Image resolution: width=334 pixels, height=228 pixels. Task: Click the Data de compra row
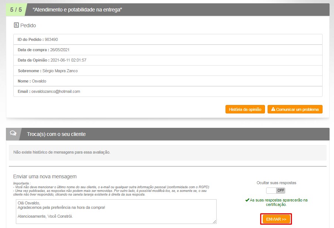coord(168,50)
